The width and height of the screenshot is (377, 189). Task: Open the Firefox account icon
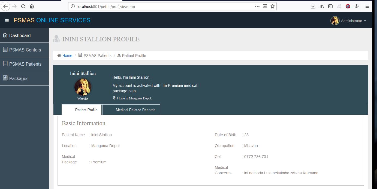point(357,6)
